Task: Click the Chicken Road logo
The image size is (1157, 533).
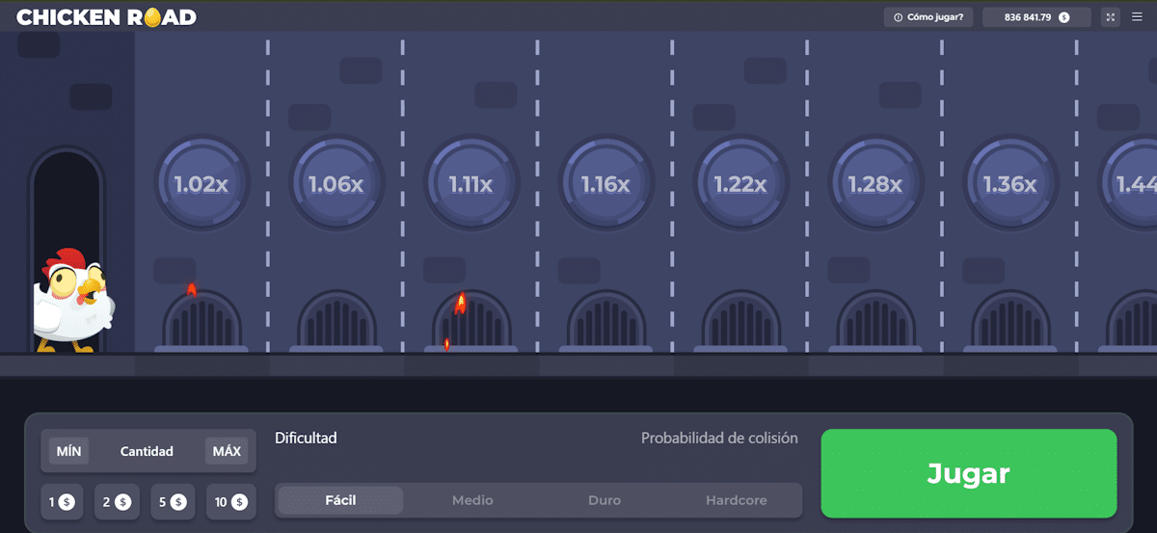Action: (x=106, y=17)
